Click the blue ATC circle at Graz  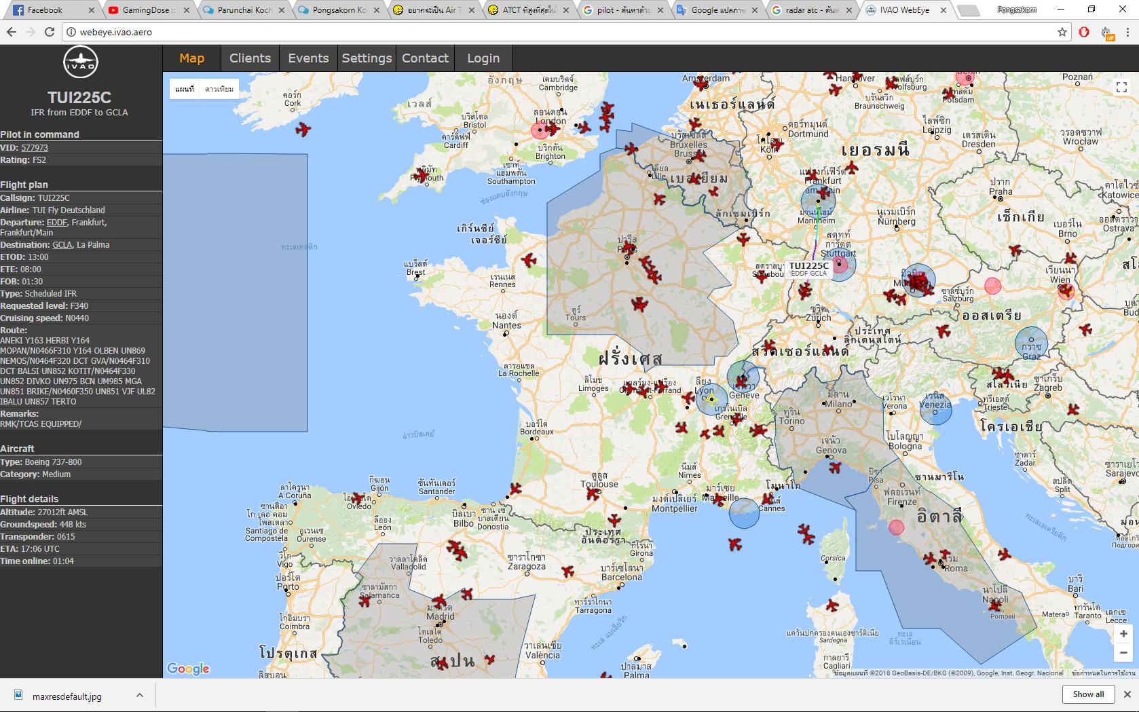(x=1031, y=343)
